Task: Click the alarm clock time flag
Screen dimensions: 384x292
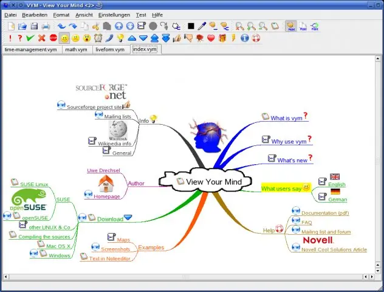Action: point(98,38)
